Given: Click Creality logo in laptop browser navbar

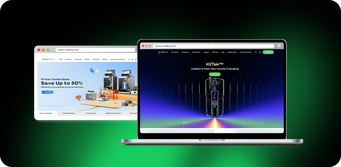Looking at the screenshot, I should 163,52.
